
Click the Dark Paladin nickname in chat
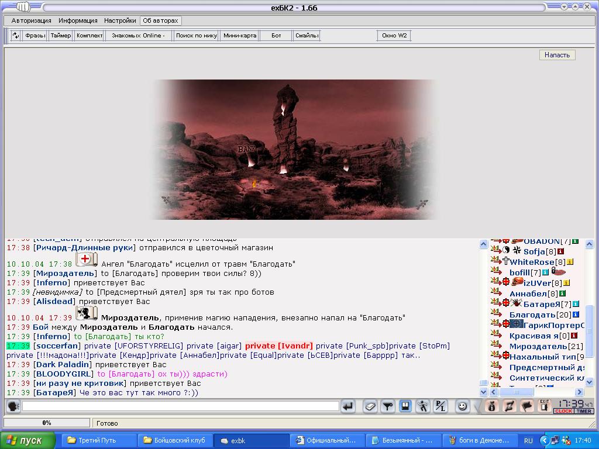pyautogui.click(x=63, y=365)
